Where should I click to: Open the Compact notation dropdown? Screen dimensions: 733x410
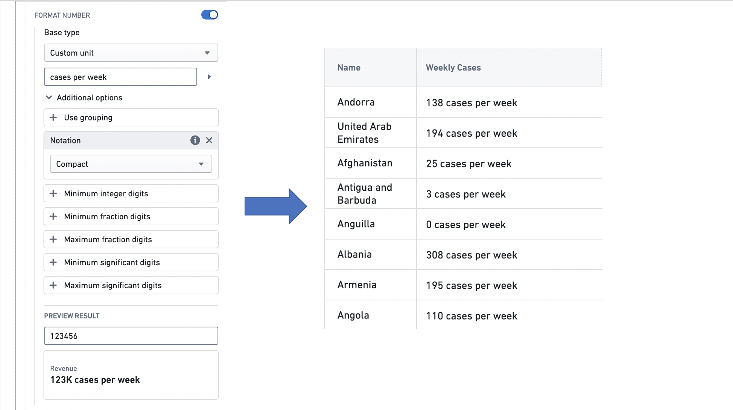(x=131, y=164)
